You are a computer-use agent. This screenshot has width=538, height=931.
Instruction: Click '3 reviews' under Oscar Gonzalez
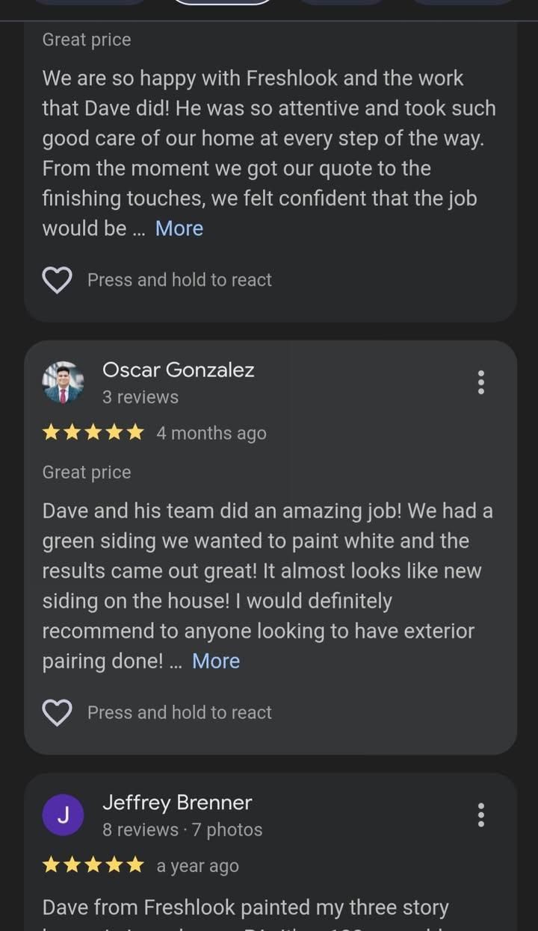[x=140, y=397]
